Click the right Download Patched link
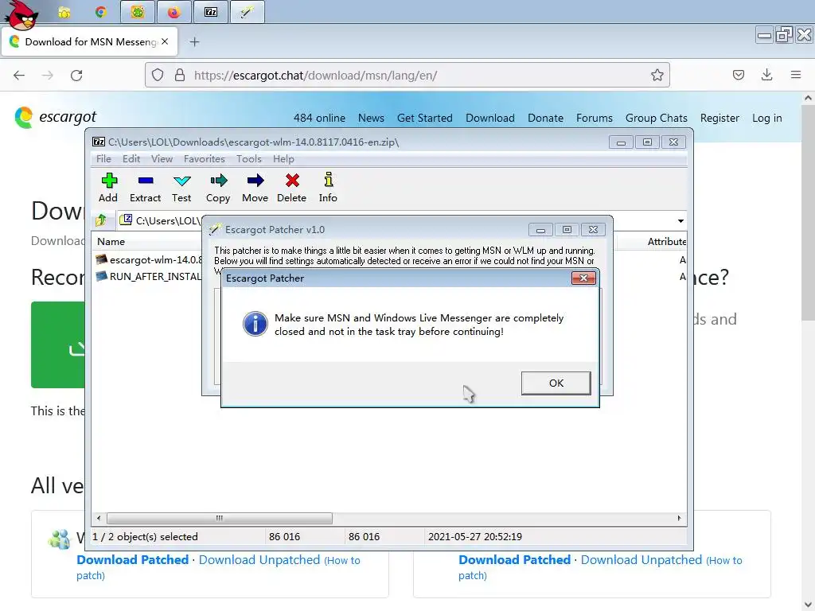The height and width of the screenshot is (611, 815). pos(515,559)
